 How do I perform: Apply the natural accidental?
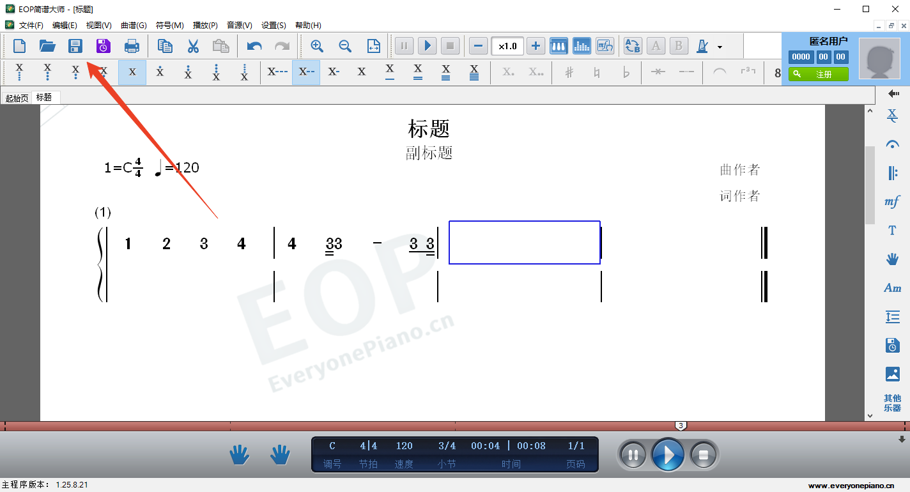pyautogui.click(x=597, y=72)
